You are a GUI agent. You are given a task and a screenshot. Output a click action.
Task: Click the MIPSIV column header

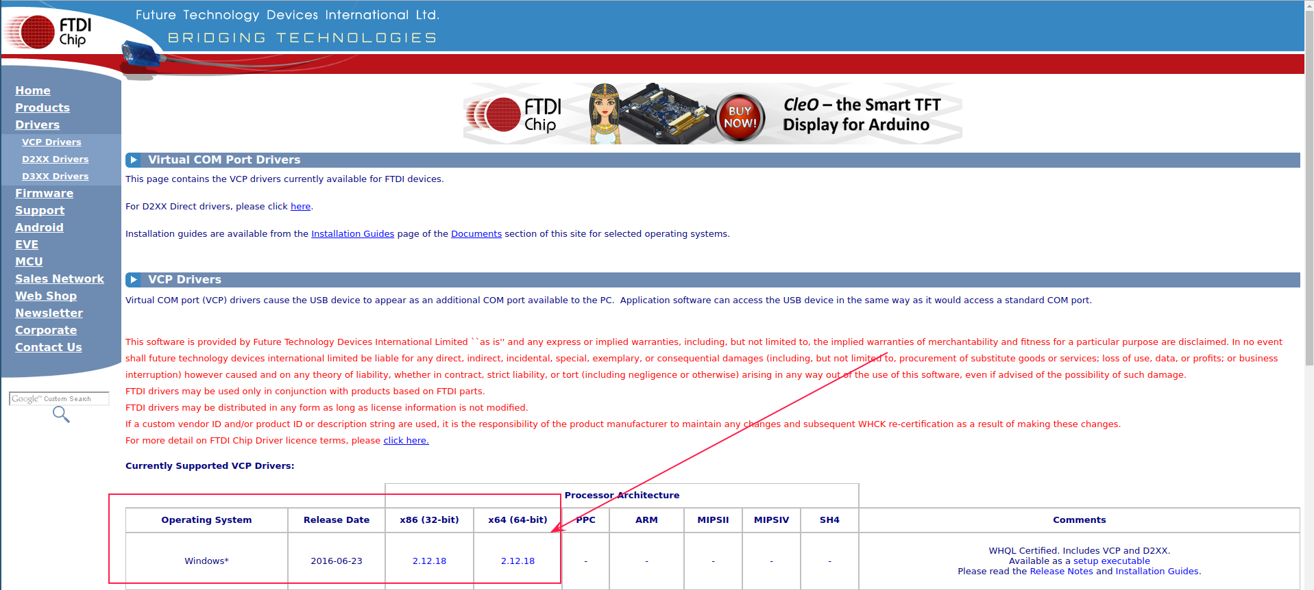771,520
